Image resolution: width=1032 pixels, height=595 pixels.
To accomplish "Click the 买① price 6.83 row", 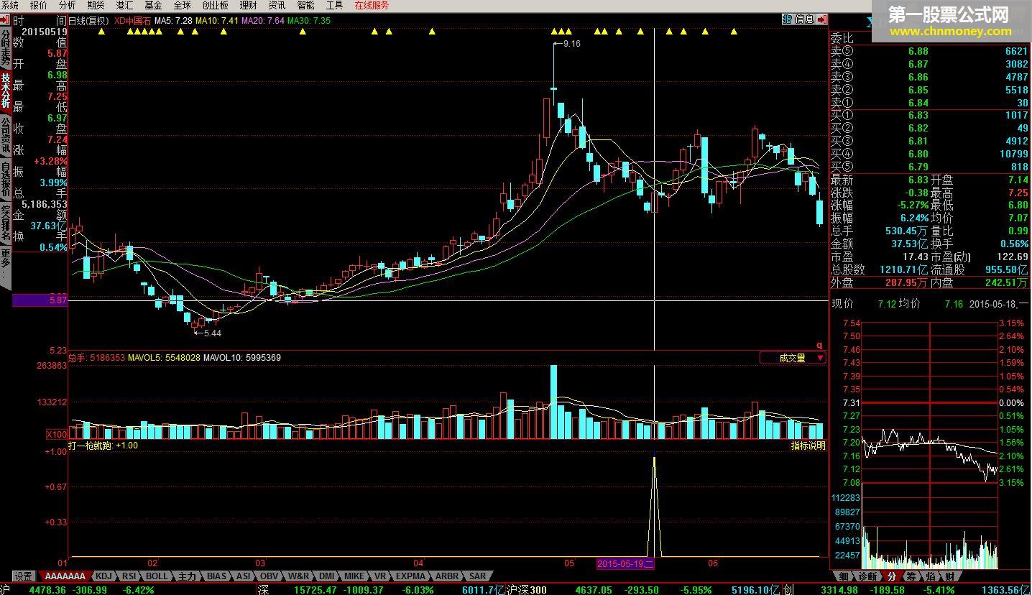I will click(x=929, y=115).
